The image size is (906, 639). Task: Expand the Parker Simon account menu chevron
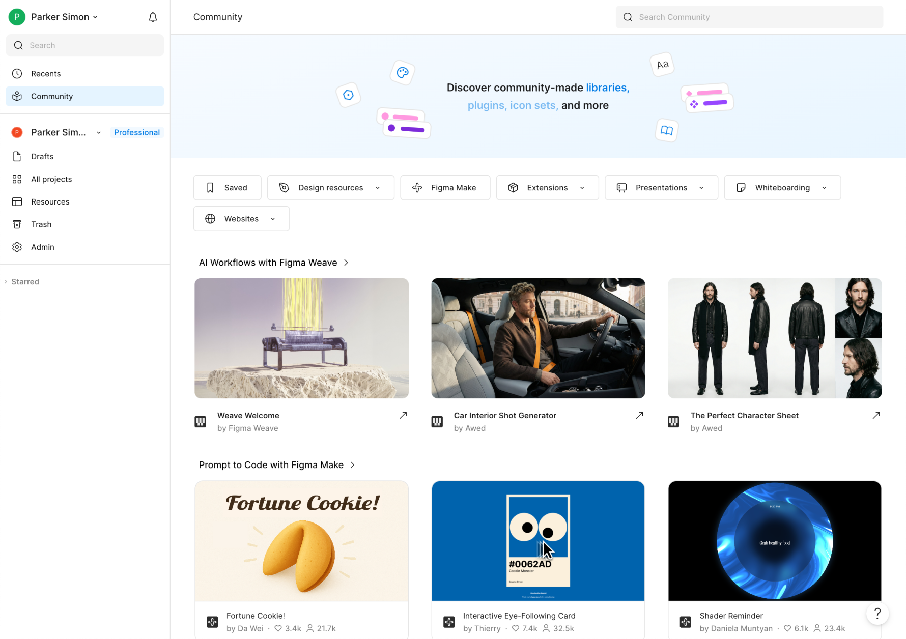pyautogui.click(x=95, y=17)
